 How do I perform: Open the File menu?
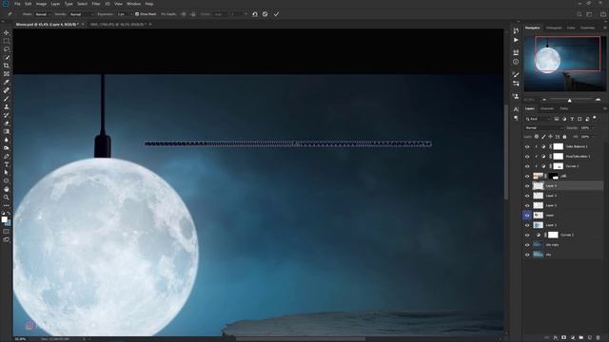point(17,4)
